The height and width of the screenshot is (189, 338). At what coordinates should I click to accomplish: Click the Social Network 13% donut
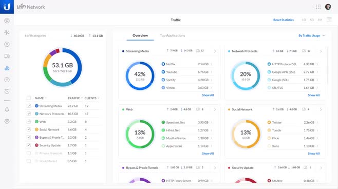coord(246,134)
